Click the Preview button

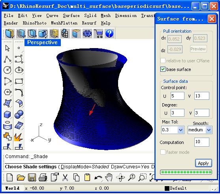click(x=198, y=49)
